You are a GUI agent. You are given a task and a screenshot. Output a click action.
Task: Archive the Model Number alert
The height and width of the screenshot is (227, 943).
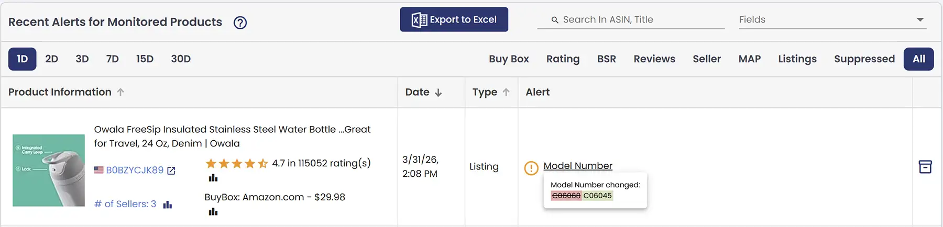click(925, 167)
